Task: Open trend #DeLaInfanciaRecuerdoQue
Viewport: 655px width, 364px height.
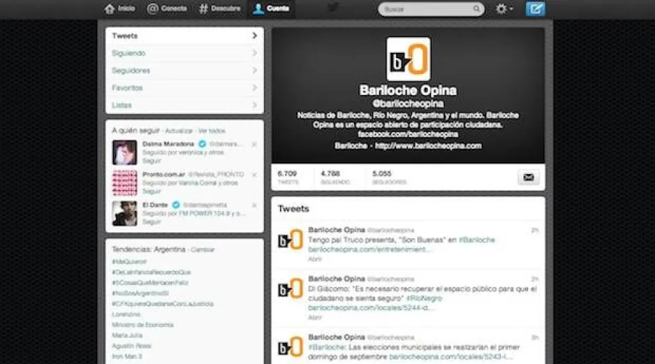Action: [151, 272]
